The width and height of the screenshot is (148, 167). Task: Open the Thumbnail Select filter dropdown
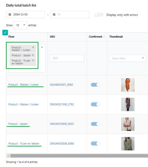[x=128, y=58]
